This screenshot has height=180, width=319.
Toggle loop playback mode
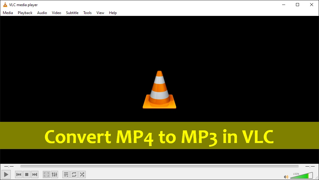[74, 174]
